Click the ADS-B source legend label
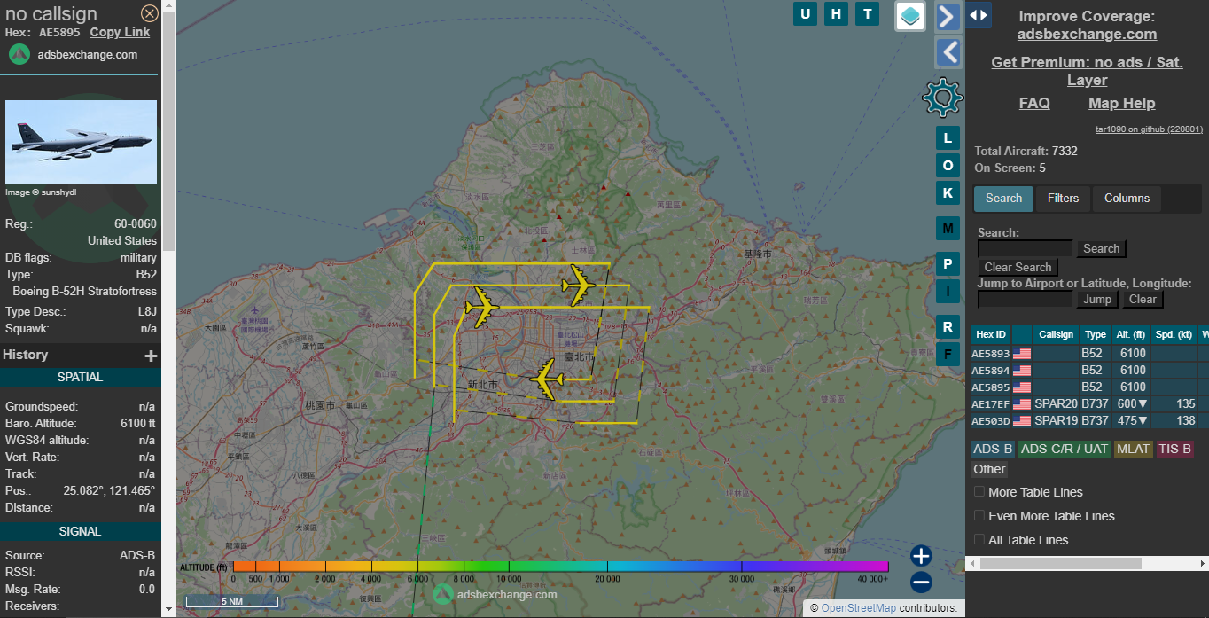The height and width of the screenshot is (618, 1209). coord(993,449)
